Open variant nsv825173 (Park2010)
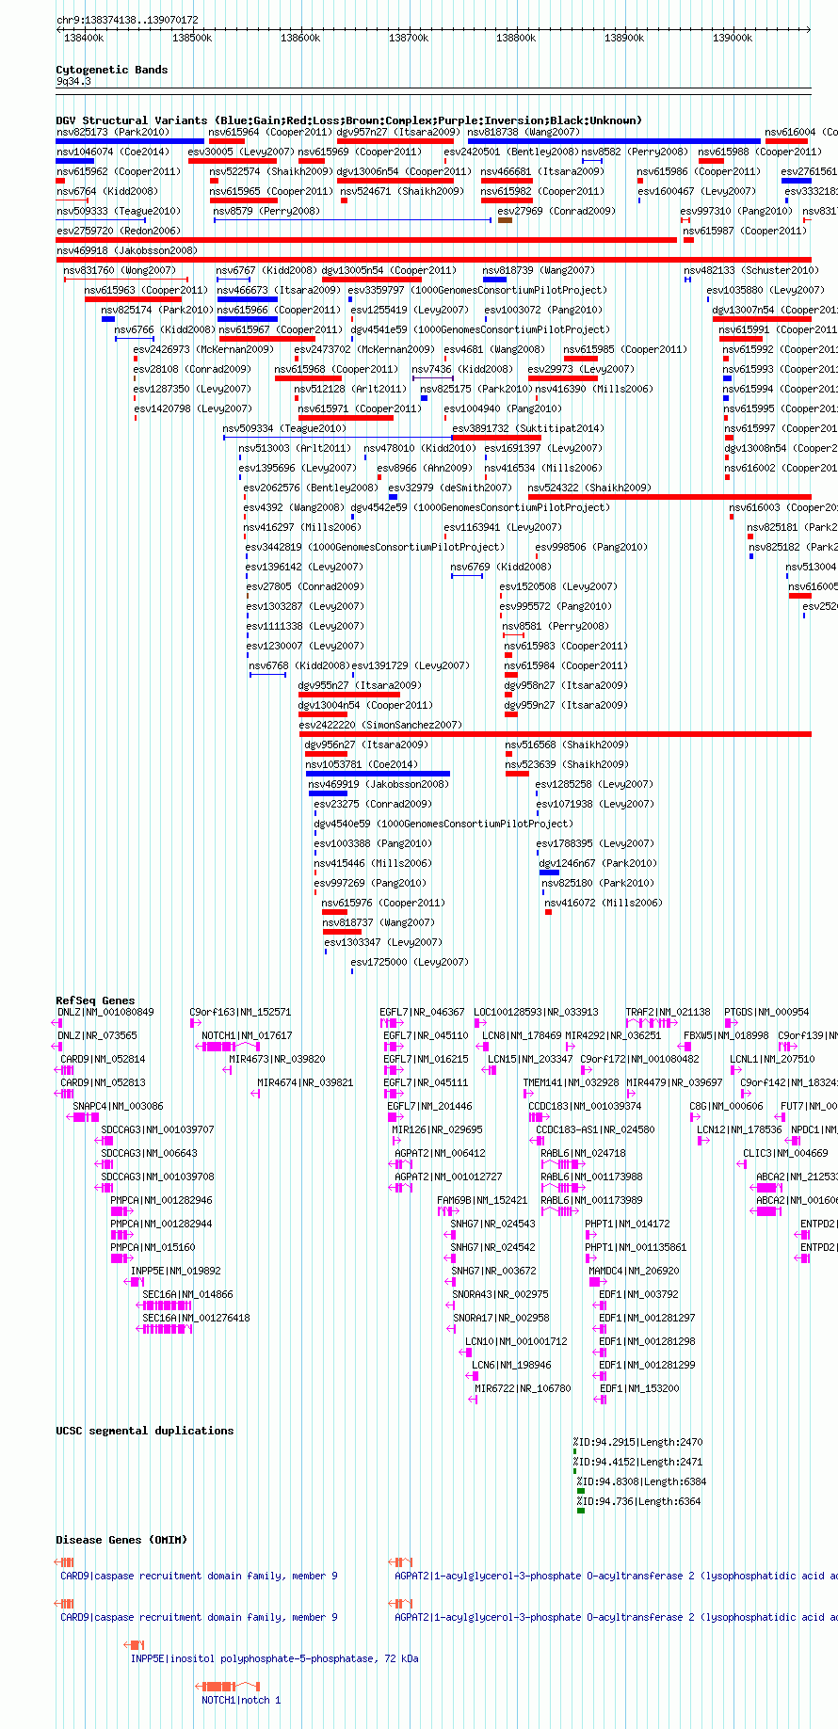 [113, 132]
